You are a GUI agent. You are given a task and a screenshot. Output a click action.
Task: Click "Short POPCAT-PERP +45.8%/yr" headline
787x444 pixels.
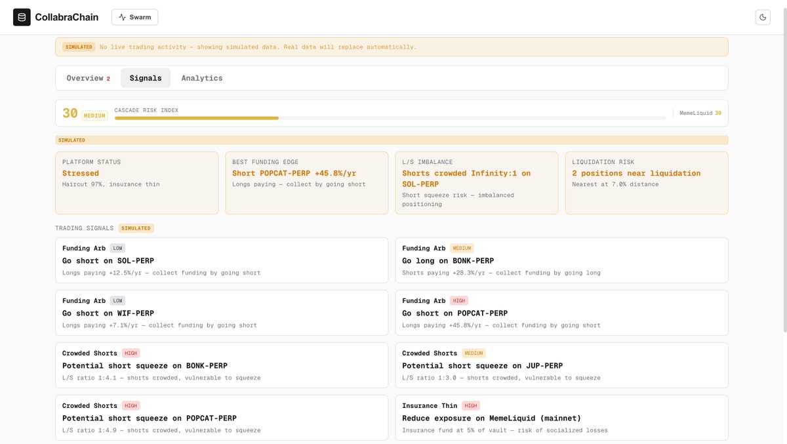293,173
